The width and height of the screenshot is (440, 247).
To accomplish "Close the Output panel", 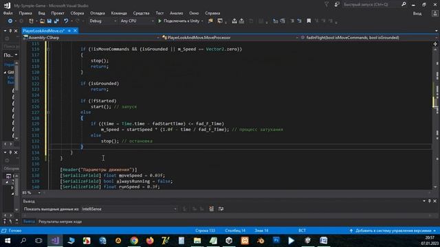I will pos(434,201).
